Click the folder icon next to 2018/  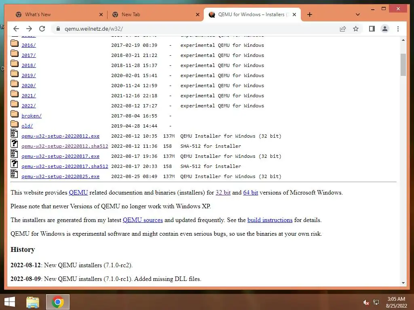(x=15, y=63)
